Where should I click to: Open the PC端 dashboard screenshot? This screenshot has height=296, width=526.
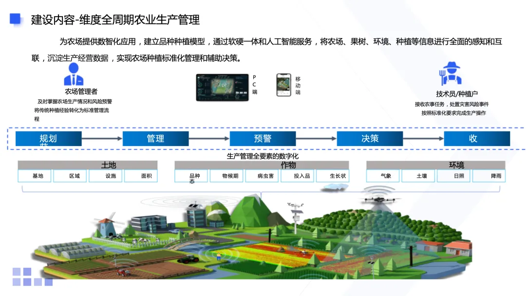[223, 88]
